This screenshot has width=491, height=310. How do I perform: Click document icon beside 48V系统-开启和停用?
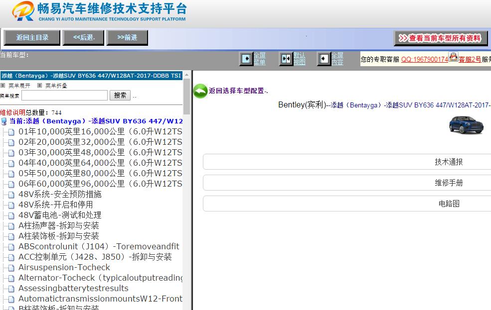click(11, 206)
